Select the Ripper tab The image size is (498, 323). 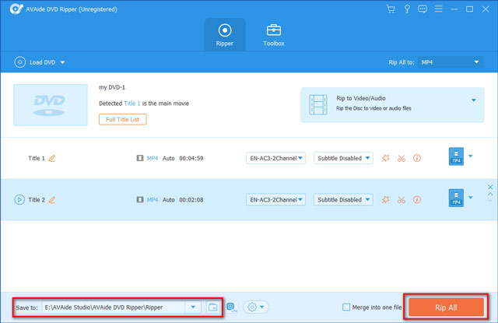(225, 35)
